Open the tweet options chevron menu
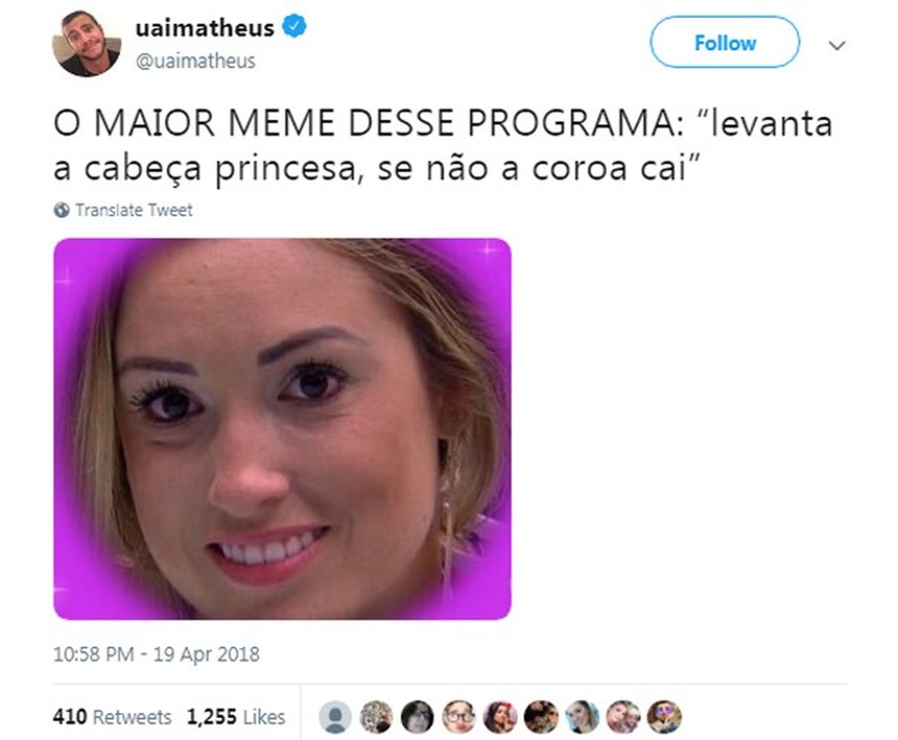 pyautogui.click(x=837, y=46)
